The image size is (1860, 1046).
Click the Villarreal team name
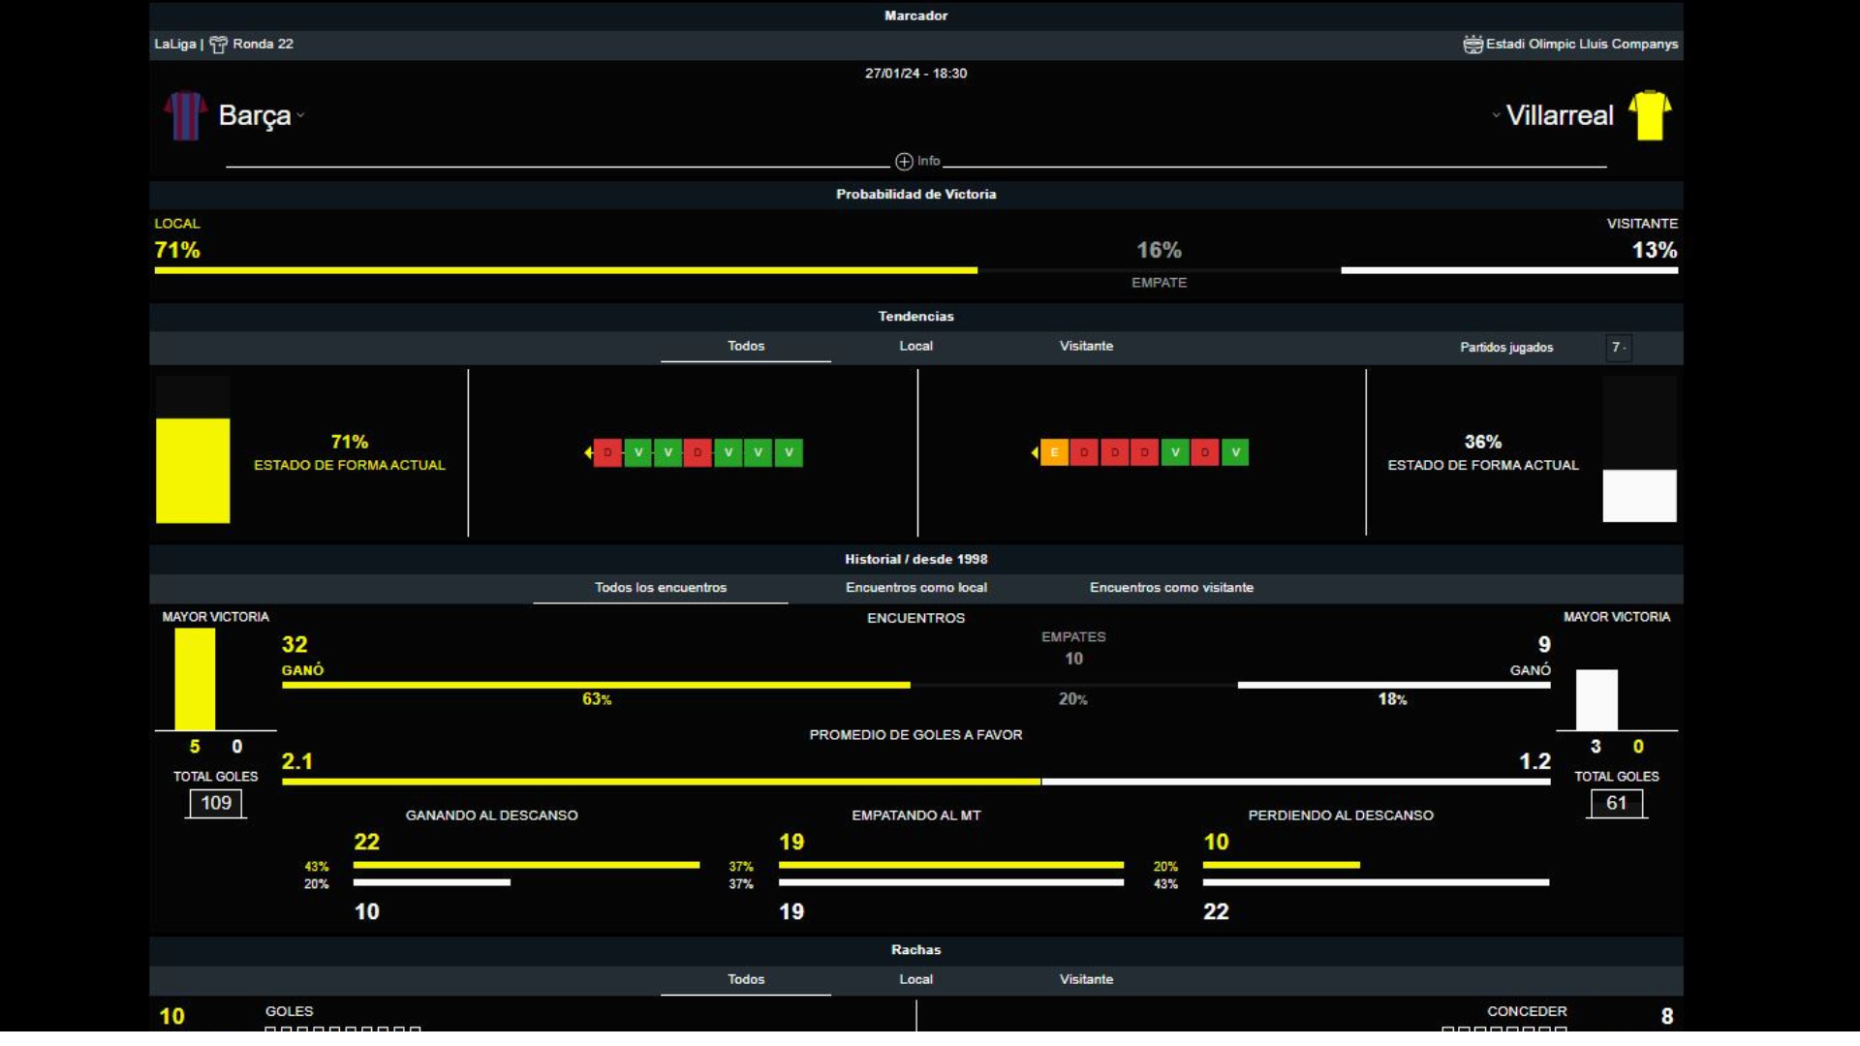point(1560,115)
